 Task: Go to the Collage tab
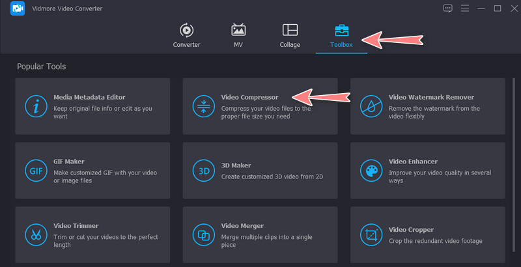290,35
